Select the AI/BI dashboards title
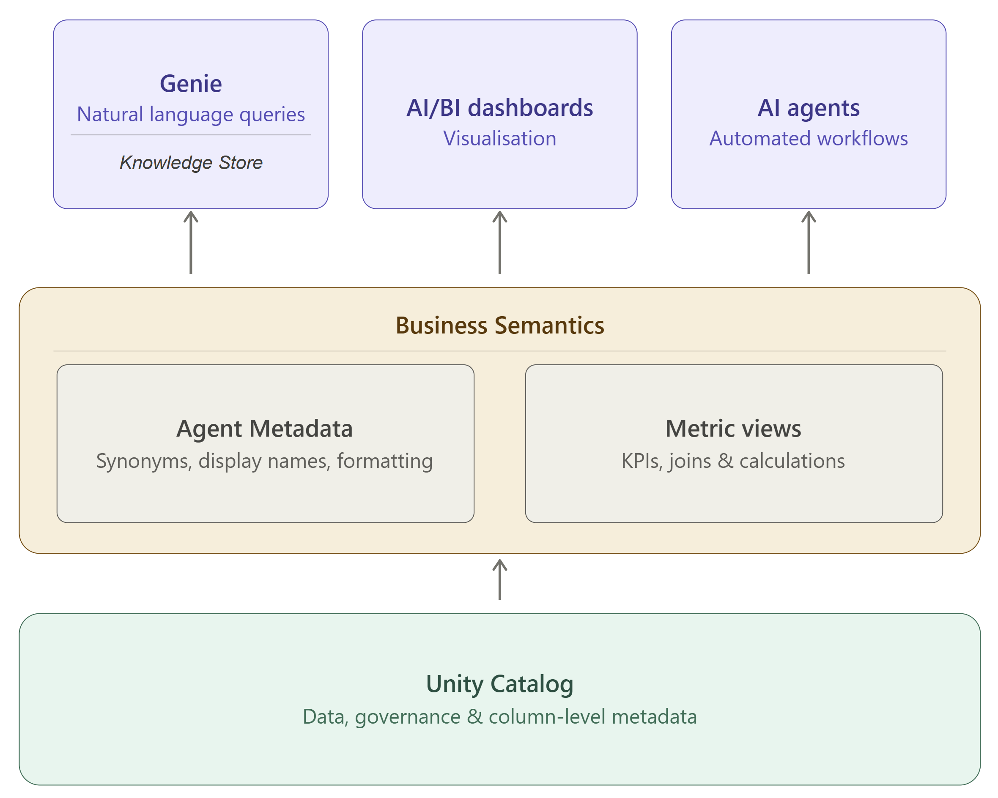The height and width of the screenshot is (798, 998). tap(499, 108)
